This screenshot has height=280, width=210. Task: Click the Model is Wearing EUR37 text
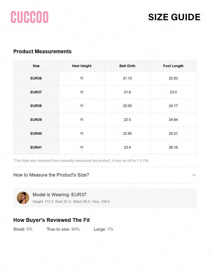point(59,195)
